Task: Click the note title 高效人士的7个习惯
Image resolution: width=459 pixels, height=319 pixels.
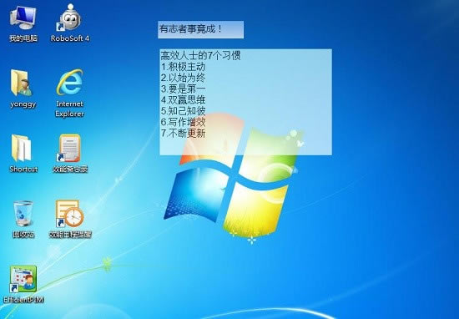Action: (x=200, y=56)
